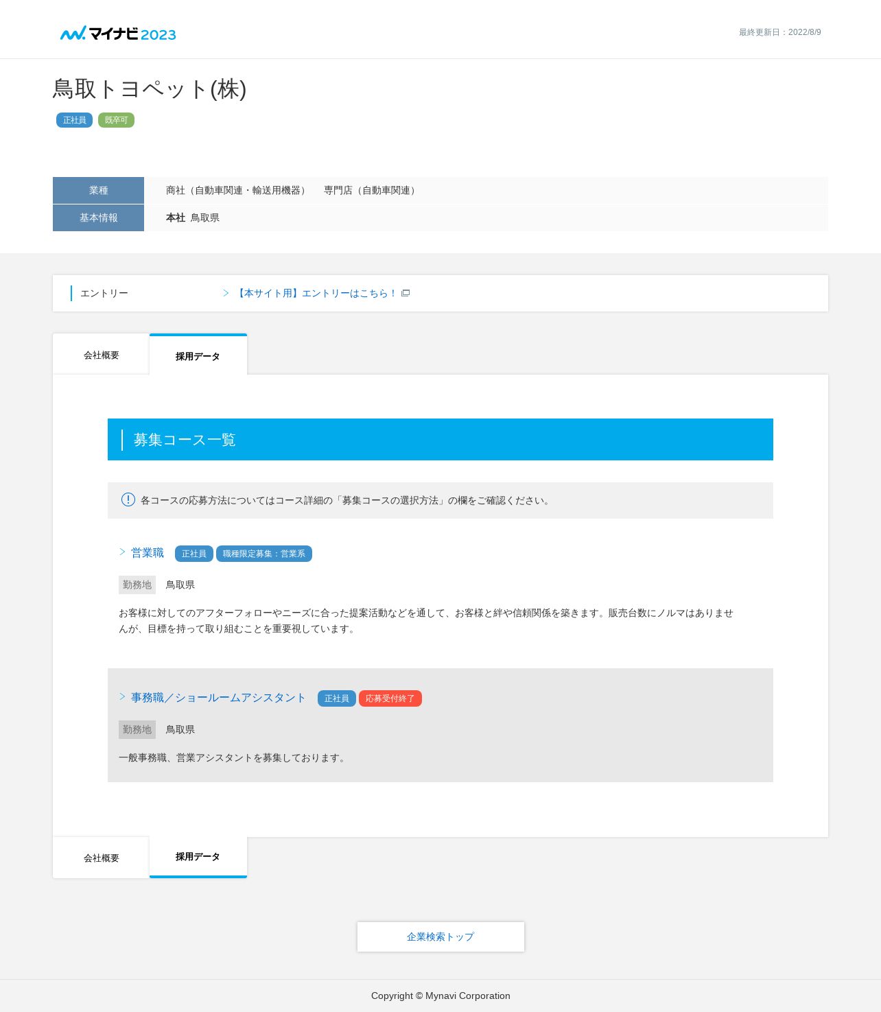The height and width of the screenshot is (1012, 881).
Task: Select the bottom 採用データ tab
Action: 198,857
